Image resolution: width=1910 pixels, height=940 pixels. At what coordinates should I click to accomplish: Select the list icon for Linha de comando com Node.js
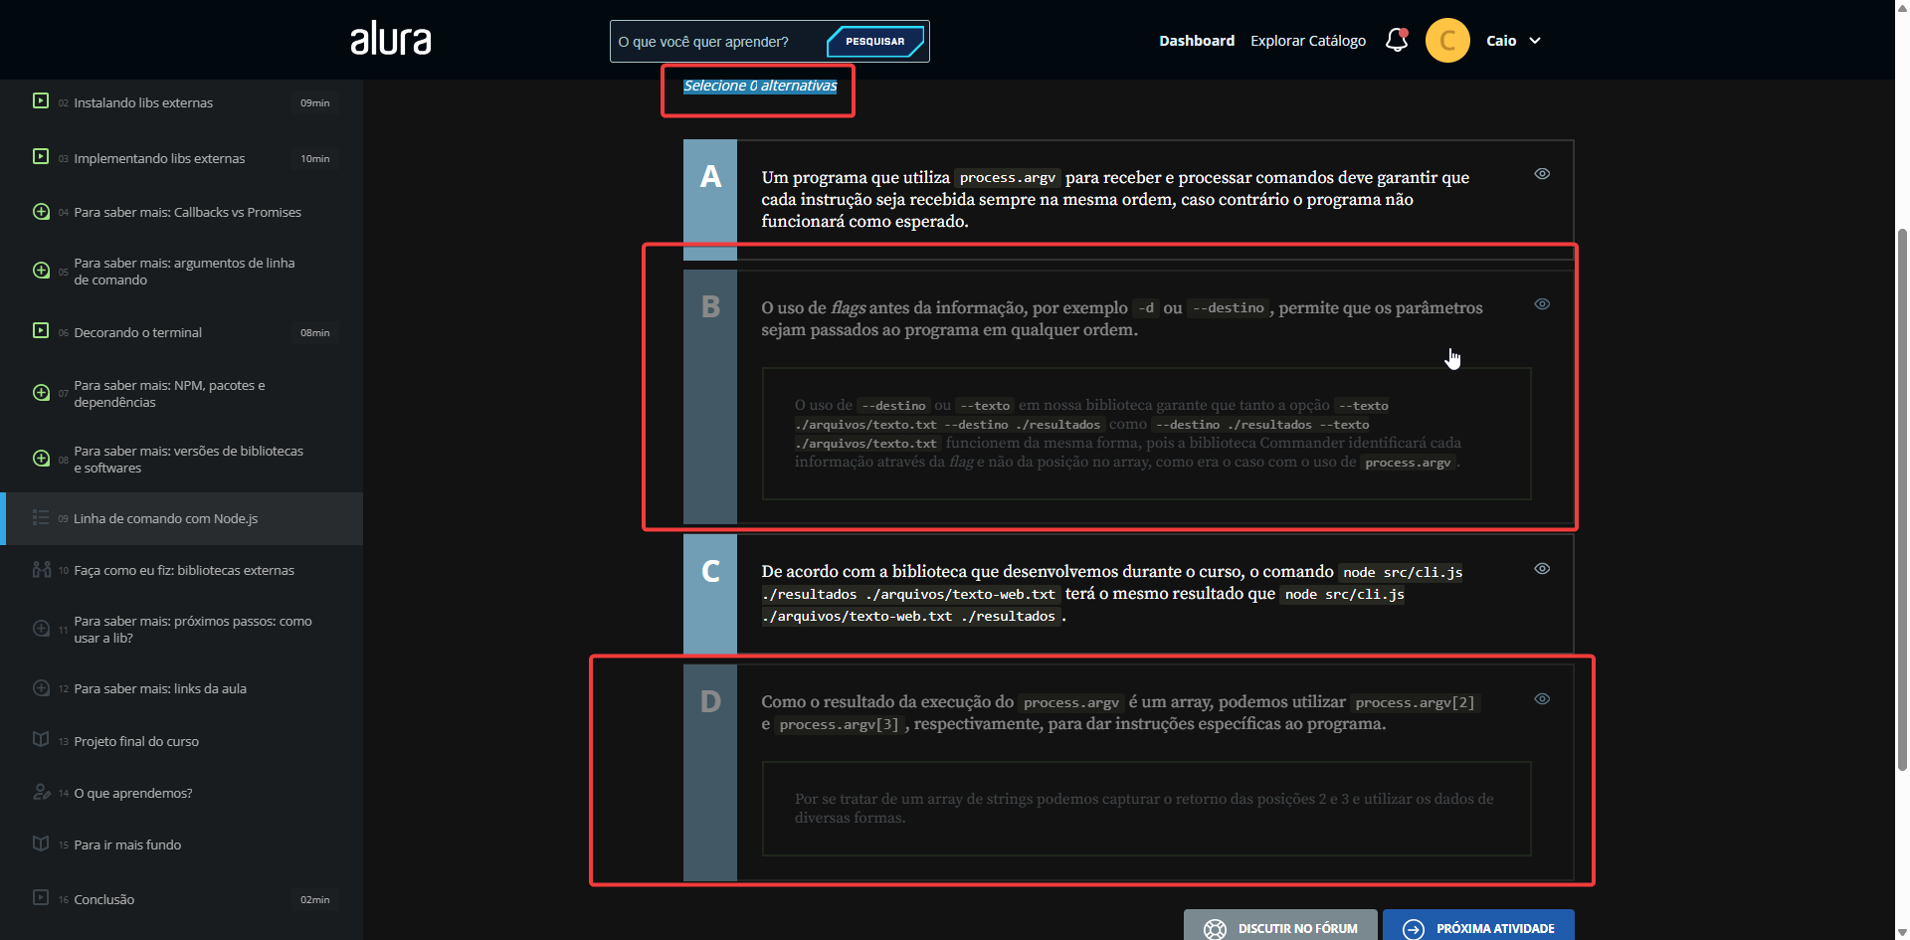40,517
